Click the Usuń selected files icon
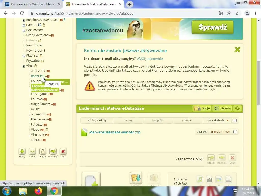The height and width of the screenshot is (196, 261). pyautogui.click(x=232, y=158)
